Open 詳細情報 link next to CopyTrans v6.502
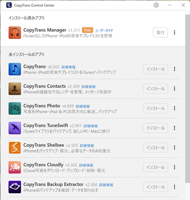The height and width of the screenshot is (200, 190). click(68, 67)
